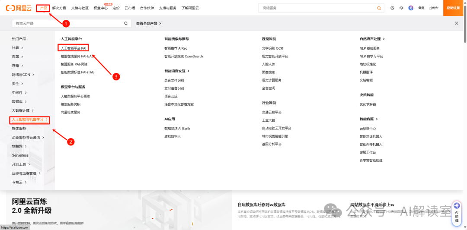The height and width of the screenshot is (230, 467).
Task: Open 文字识别 OCR
Action: (272, 48)
